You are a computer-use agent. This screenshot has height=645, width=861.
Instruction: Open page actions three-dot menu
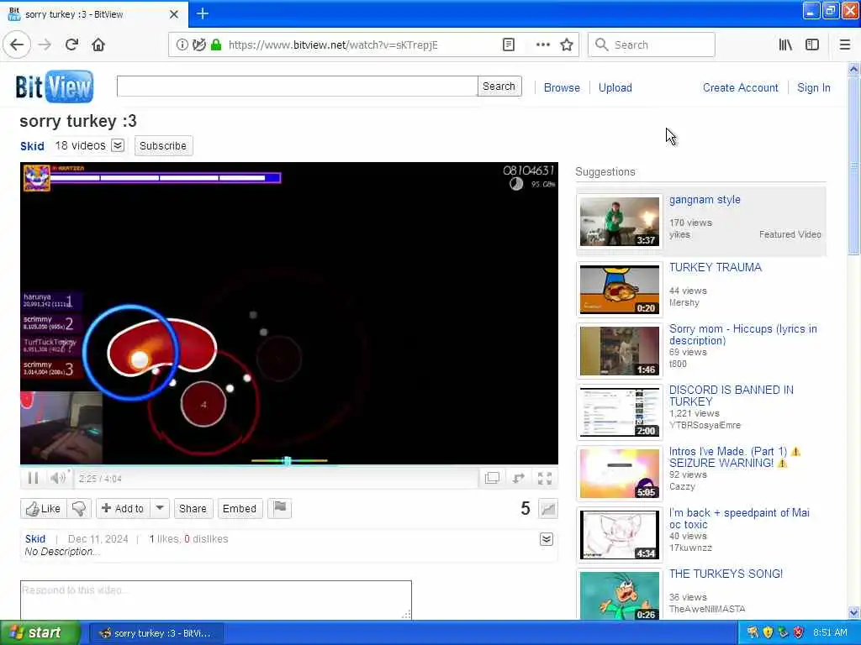pos(542,45)
